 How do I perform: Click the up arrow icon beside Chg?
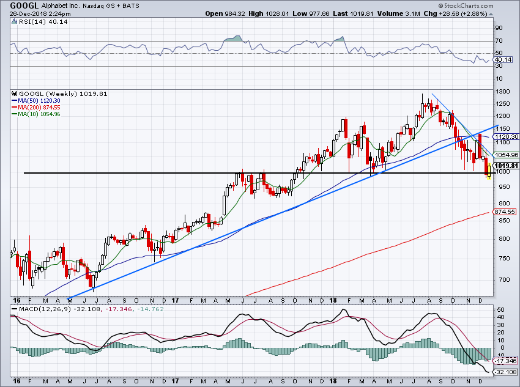pos(491,14)
